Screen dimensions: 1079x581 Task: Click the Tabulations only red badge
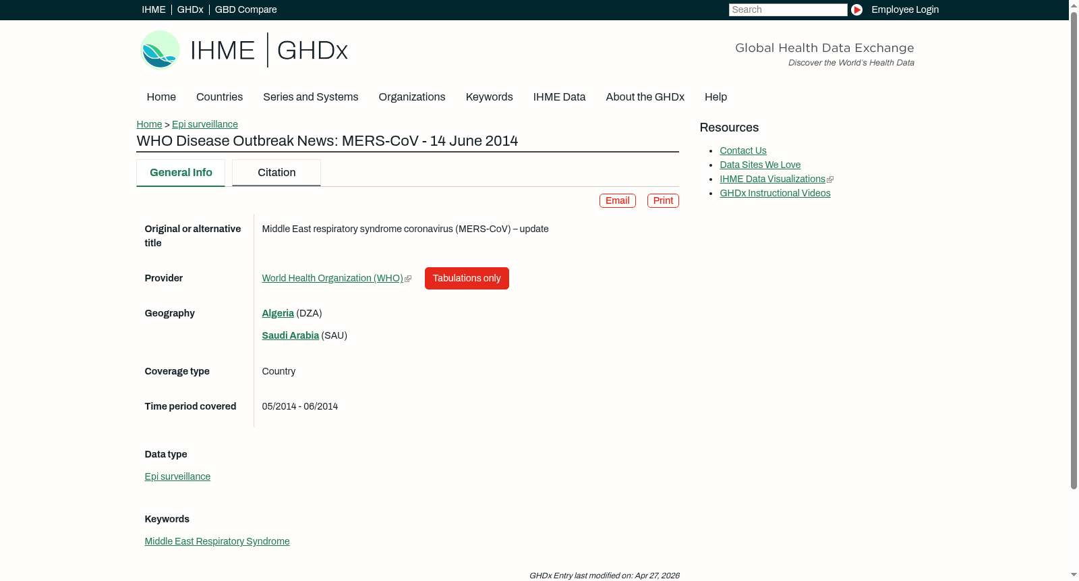point(467,278)
